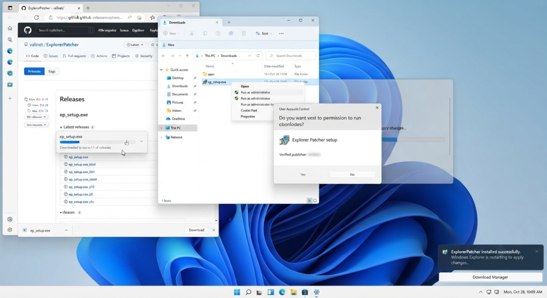
Task: Add a sidebar item with the plus icon
Action: tap(10, 98)
